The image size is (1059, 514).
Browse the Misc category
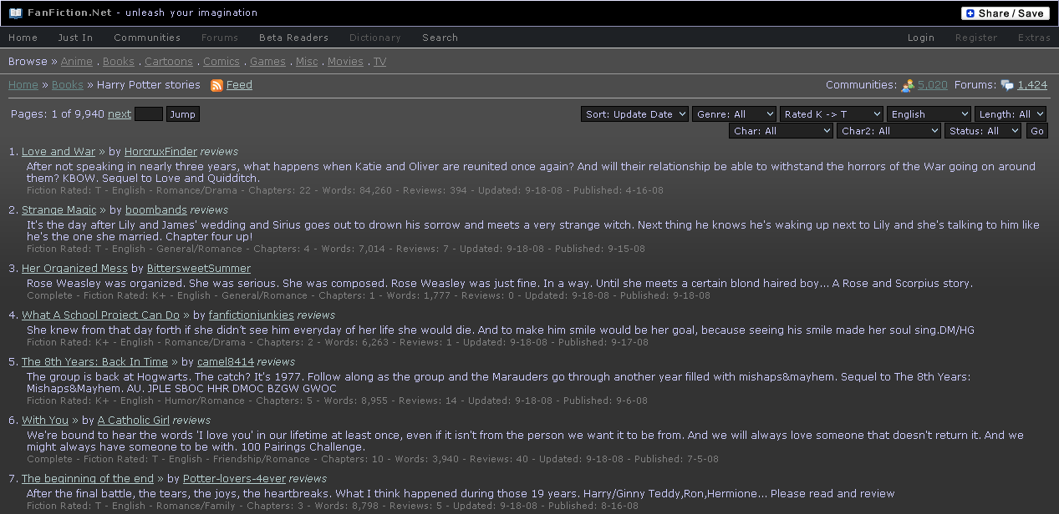307,62
